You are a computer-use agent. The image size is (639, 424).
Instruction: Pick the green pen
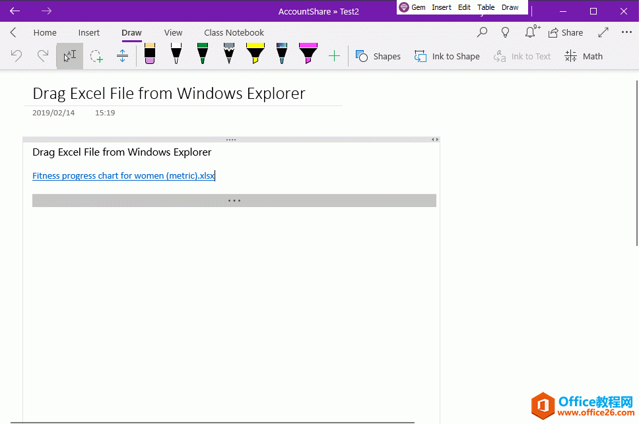click(x=203, y=53)
